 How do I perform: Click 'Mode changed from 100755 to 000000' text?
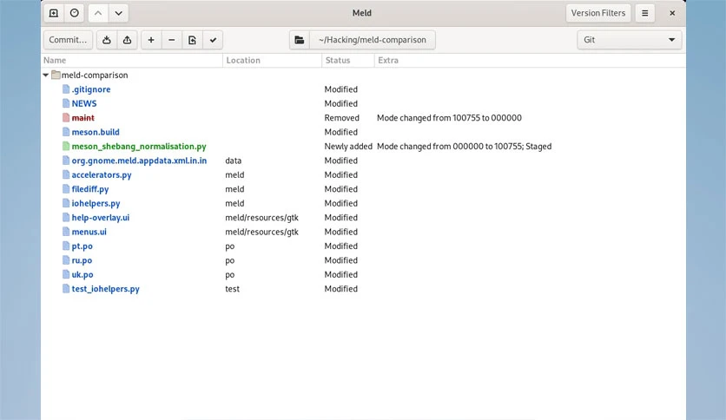point(449,118)
